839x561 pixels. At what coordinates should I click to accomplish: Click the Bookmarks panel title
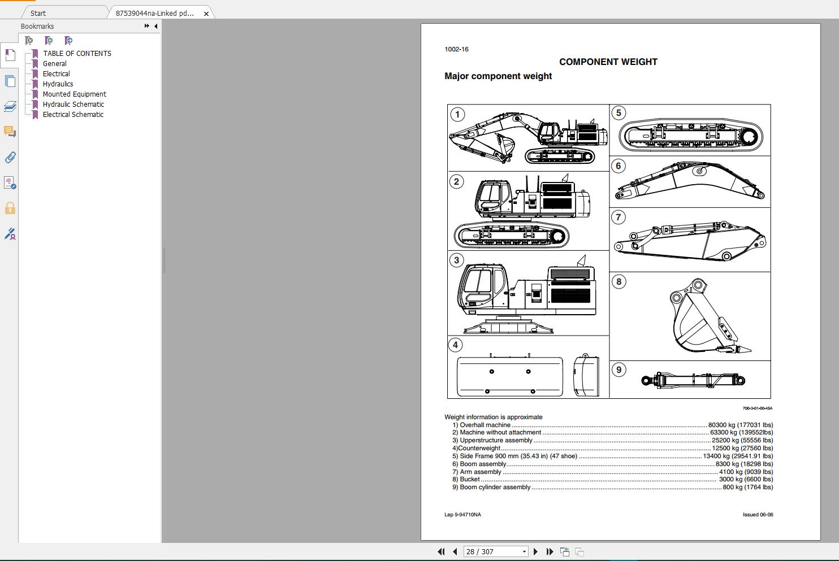(x=37, y=27)
